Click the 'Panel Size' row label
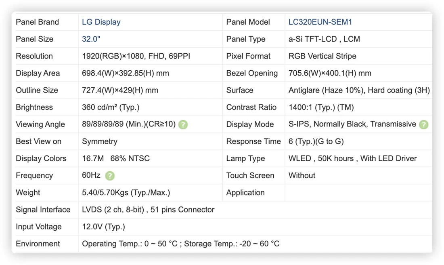The height and width of the screenshot is (265, 444). click(35, 39)
